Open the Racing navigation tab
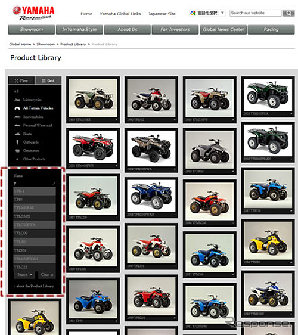Image resolution: width=298 pixels, height=335 pixels. click(271, 29)
